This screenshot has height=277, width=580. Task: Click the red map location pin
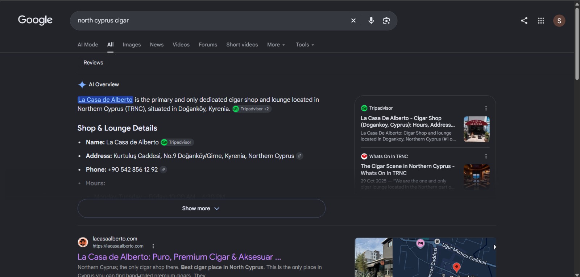457,268
